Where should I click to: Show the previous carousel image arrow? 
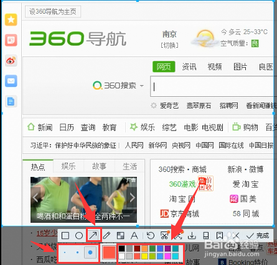(35, 197)
